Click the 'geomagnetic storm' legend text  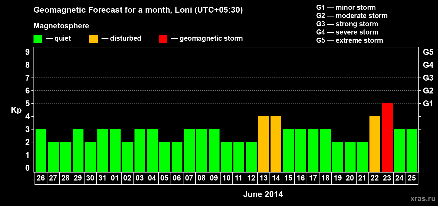(211, 39)
